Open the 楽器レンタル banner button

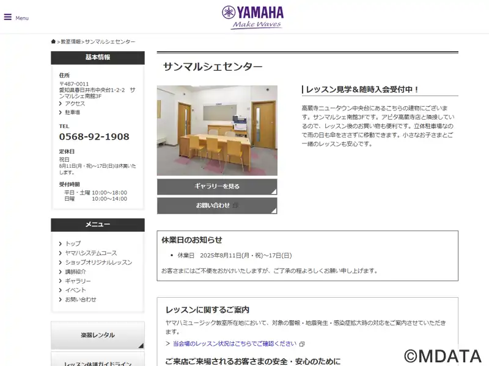[x=98, y=335]
